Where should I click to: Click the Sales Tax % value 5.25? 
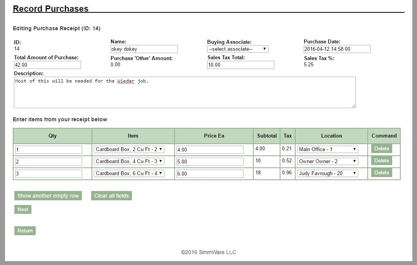tap(309, 65)
